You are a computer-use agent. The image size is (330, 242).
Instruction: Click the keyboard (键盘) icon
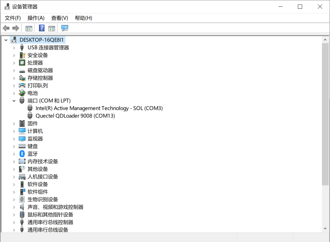(22, 146)
